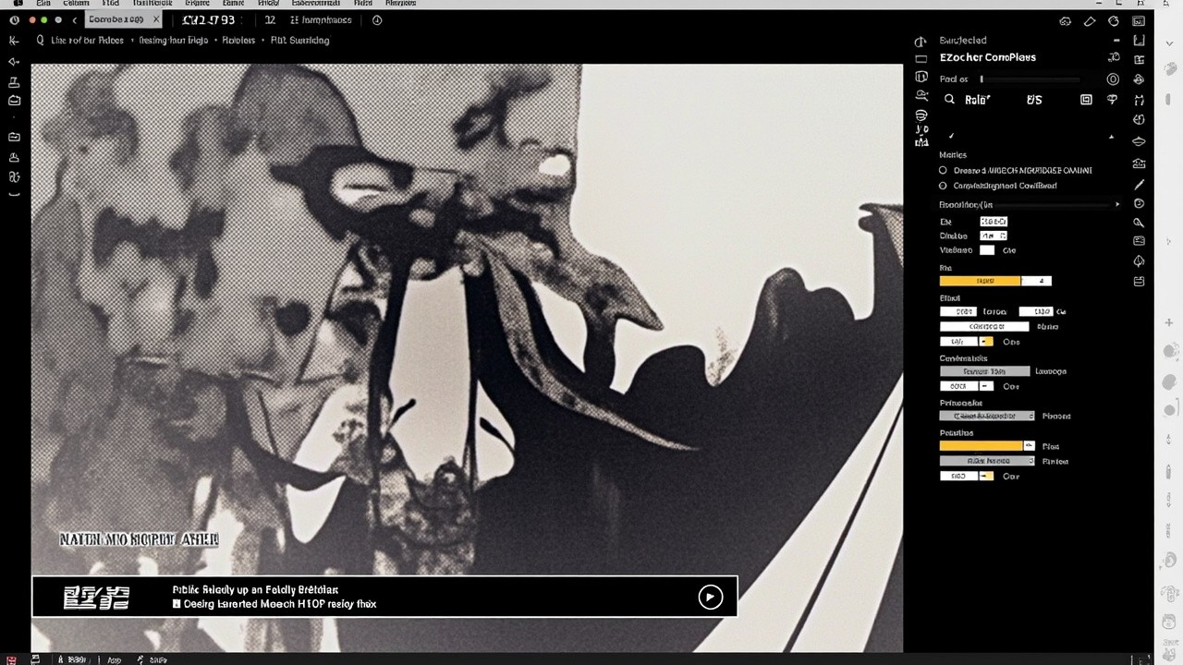Screen dimensions: 1183x665
Task: Click the clock icon in the top toolbar
Action: 377,19
